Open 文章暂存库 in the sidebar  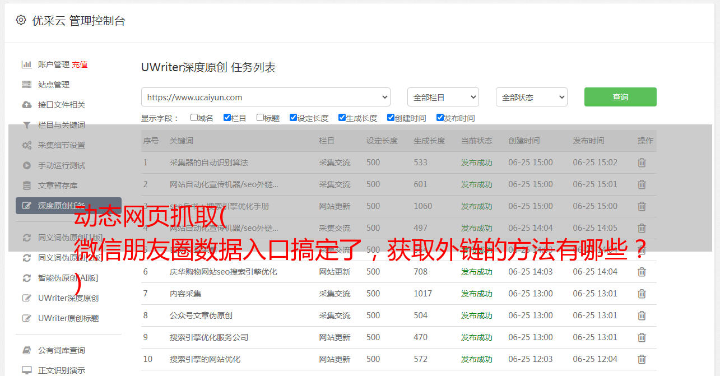(x=58, y=185)
